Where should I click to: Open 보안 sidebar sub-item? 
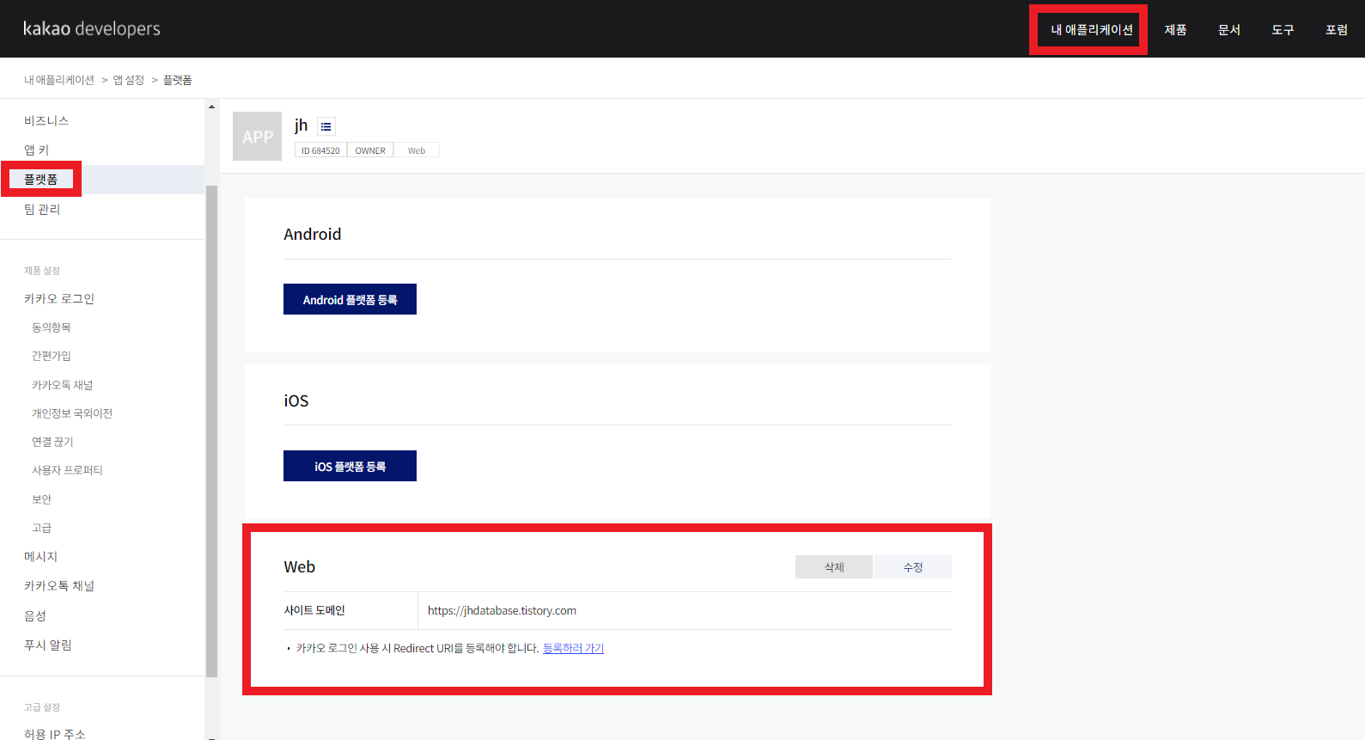pyautogui.click(x=41, y=499)
